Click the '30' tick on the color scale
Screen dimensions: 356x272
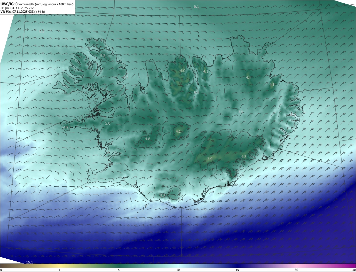pyautogui.click(x=296, y=270)
